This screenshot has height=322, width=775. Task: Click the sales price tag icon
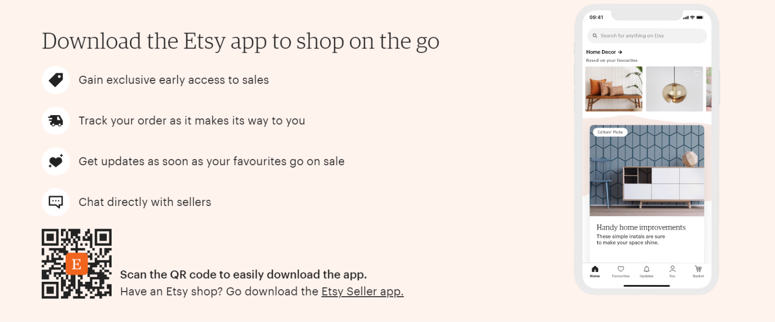56,80
